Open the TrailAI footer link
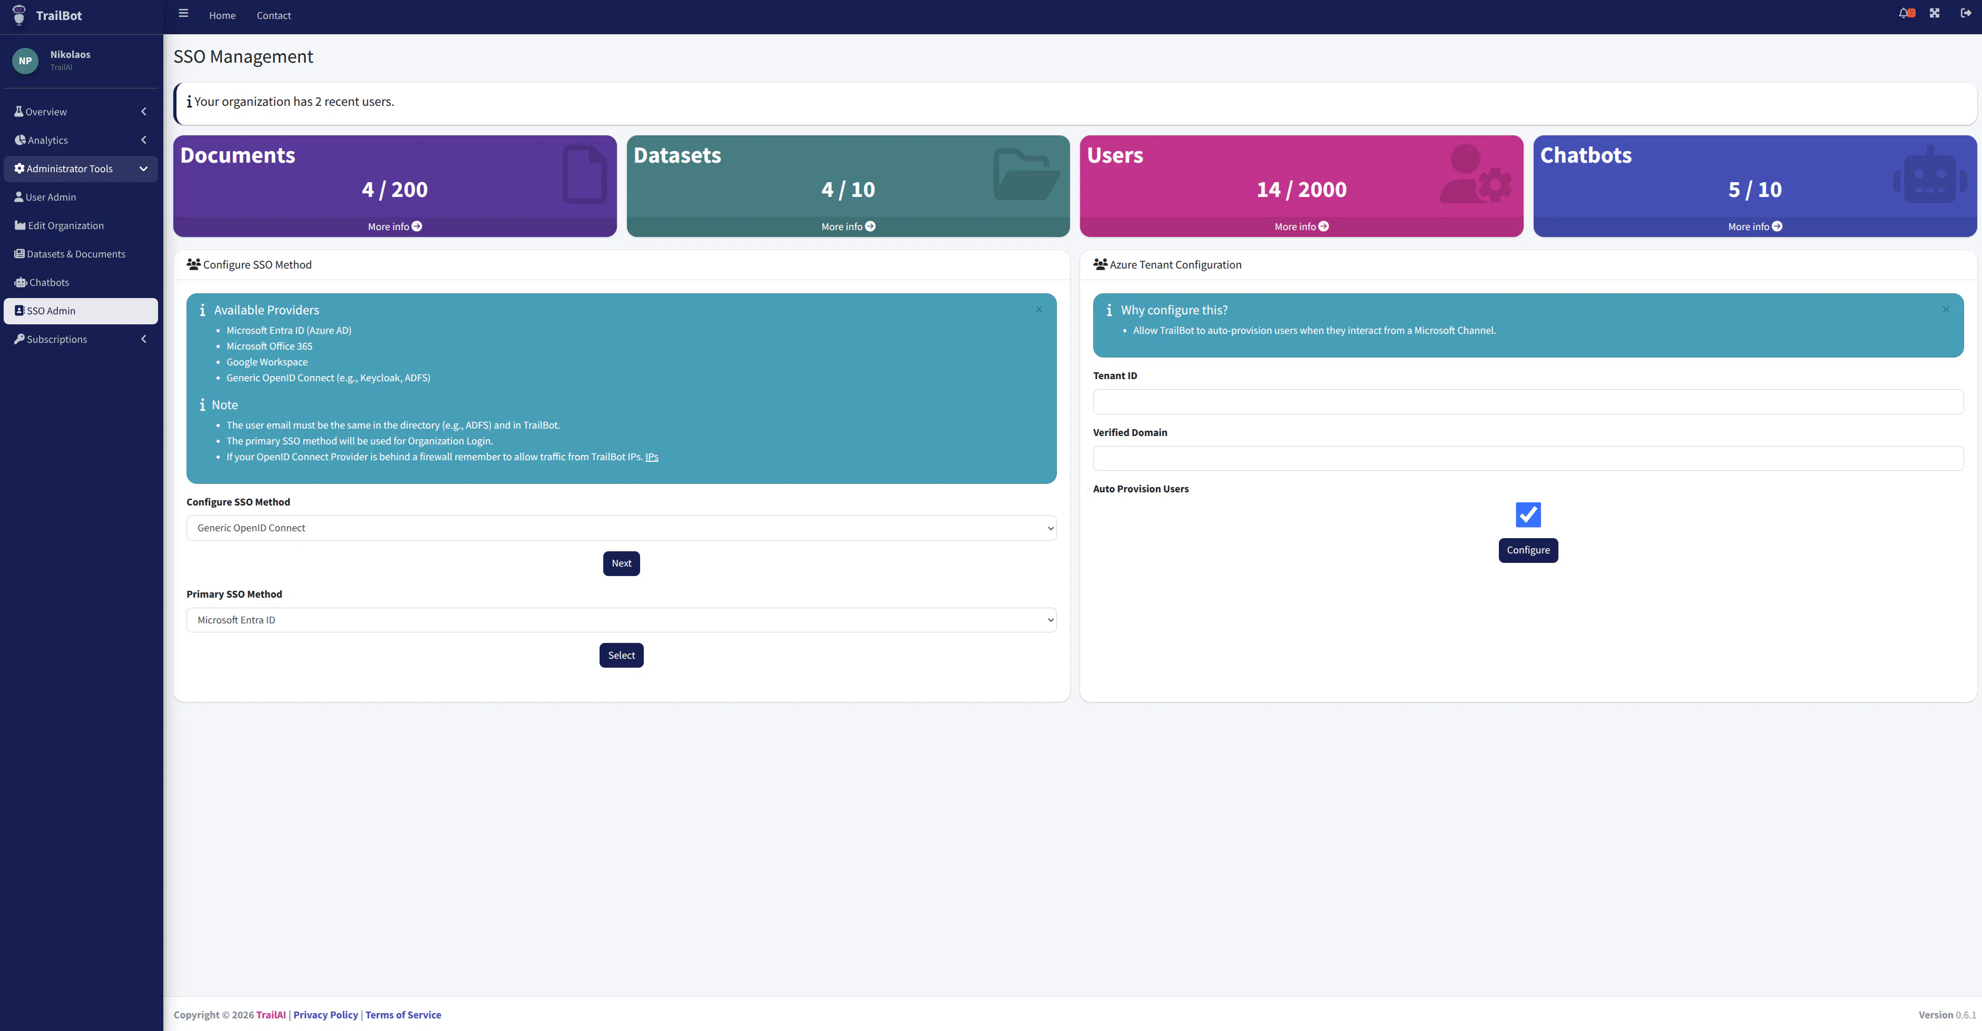Viewport: 1982px width, 1031px height. 271,1015
